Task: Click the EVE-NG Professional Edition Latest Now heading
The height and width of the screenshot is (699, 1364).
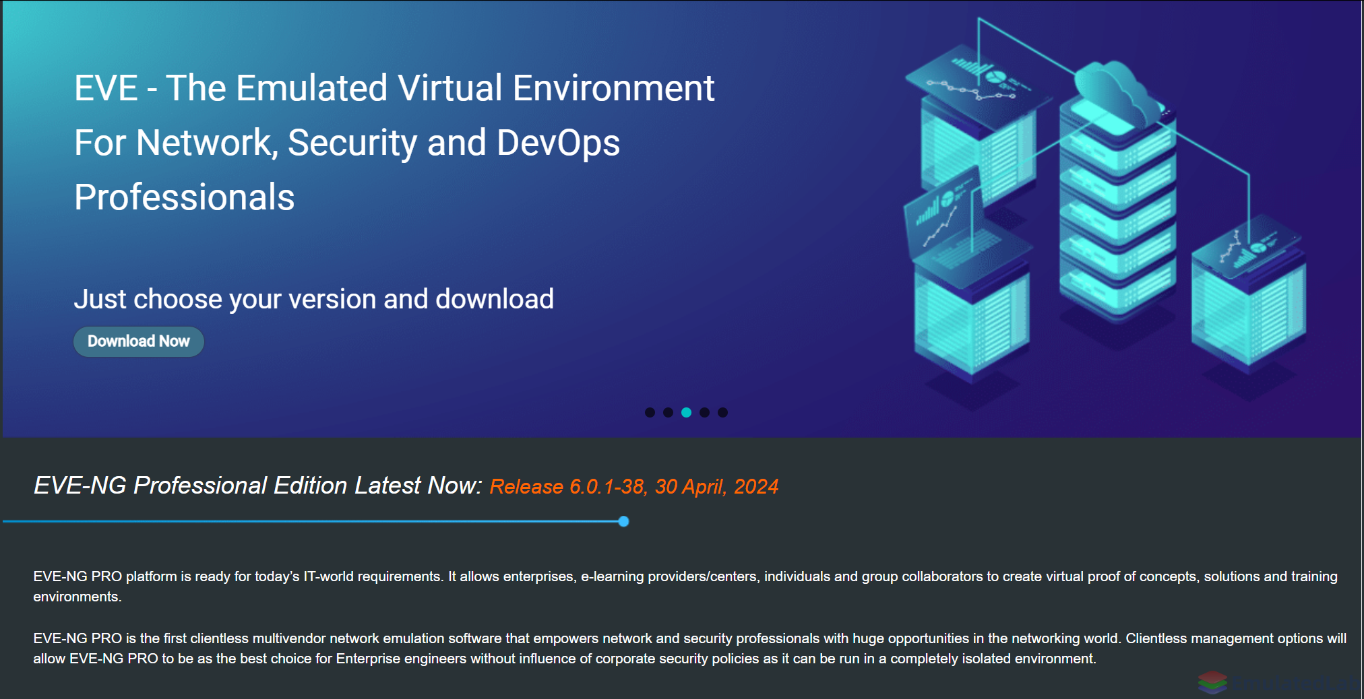Action: pyautogui.click(x=258, y=486)
